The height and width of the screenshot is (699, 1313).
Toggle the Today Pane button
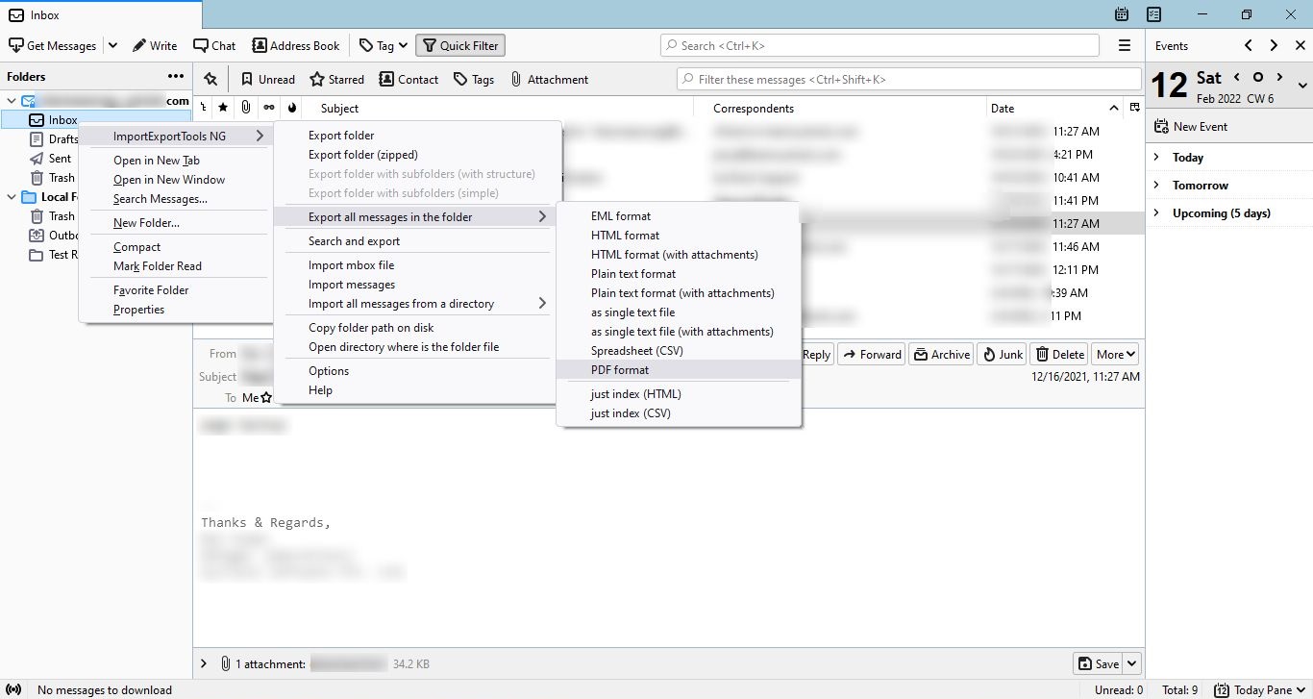[1260, 689]
